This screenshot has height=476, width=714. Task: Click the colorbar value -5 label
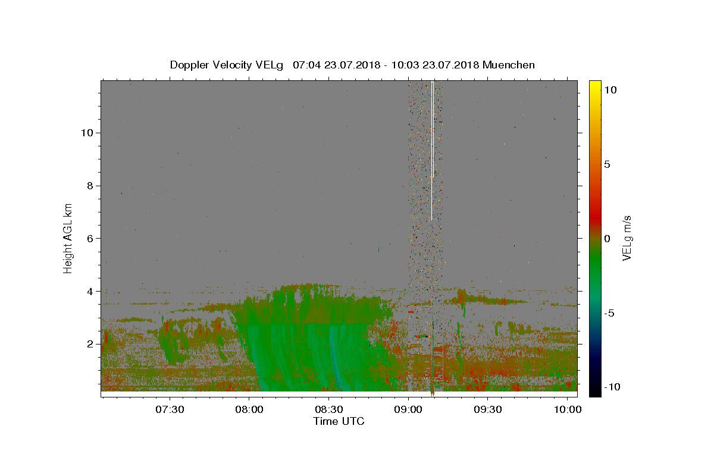[x=610, y=312]
